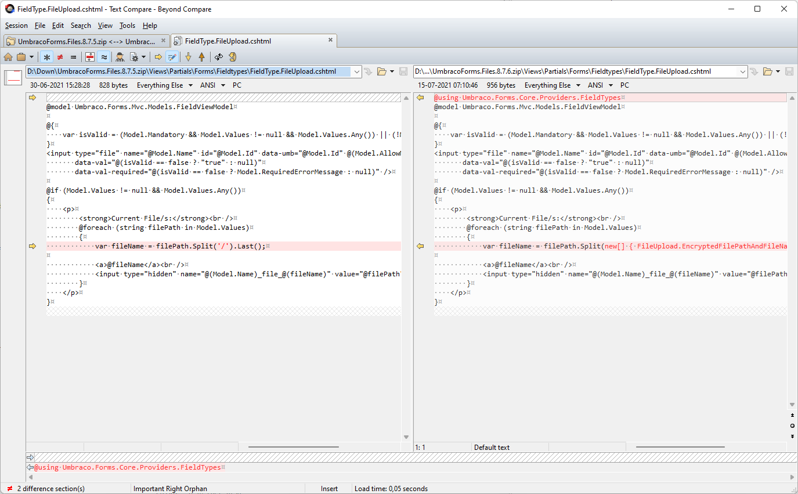Click the difference overview thumbnail at left
798x494 pixels.
pyautogui.click(x=13, y=77)
